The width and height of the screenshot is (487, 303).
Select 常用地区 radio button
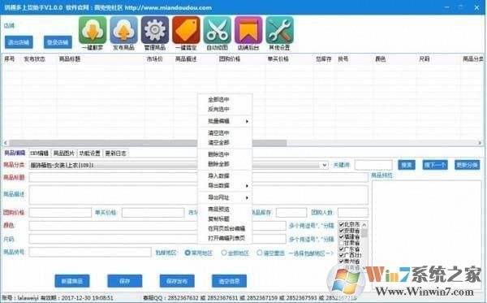[x=187, y=253]
